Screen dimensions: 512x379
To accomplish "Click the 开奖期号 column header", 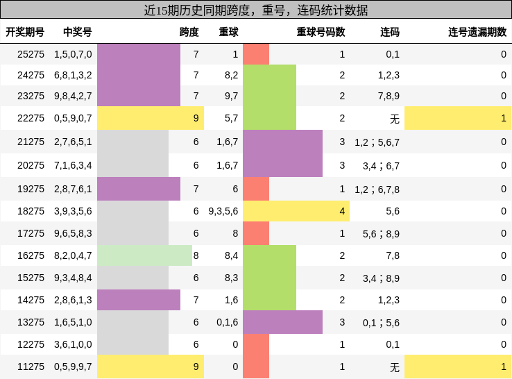I will 25,32.
